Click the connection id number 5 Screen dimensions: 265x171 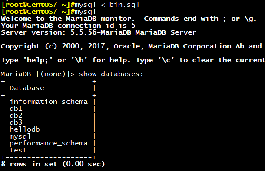133,26
